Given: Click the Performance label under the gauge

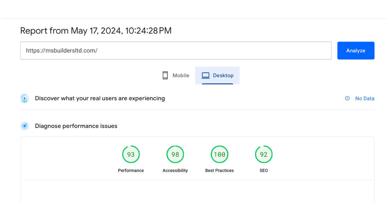Looking at the screenshot, I should pos(131,171).
